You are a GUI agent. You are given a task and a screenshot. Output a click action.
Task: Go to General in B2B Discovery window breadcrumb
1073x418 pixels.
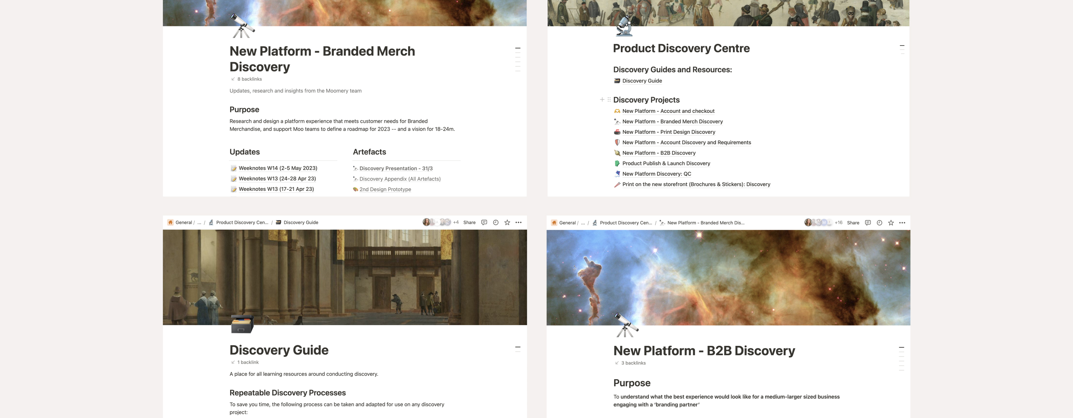tap(567, 223)
